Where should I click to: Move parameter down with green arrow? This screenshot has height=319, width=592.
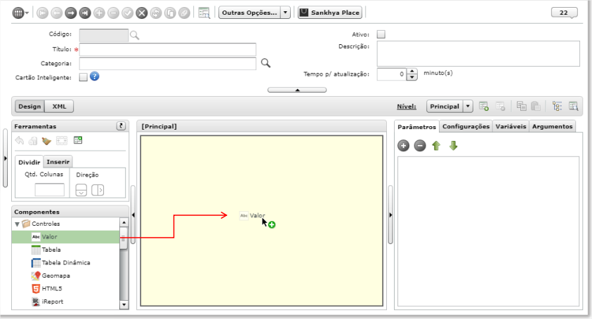(x=454, y=146)
